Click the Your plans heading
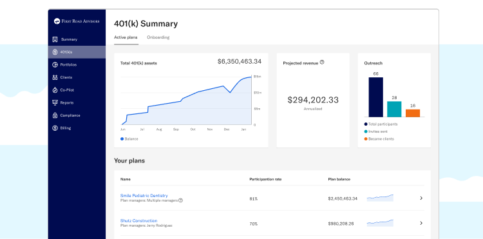This screenshot has width=483, height=239. (129, 161)
